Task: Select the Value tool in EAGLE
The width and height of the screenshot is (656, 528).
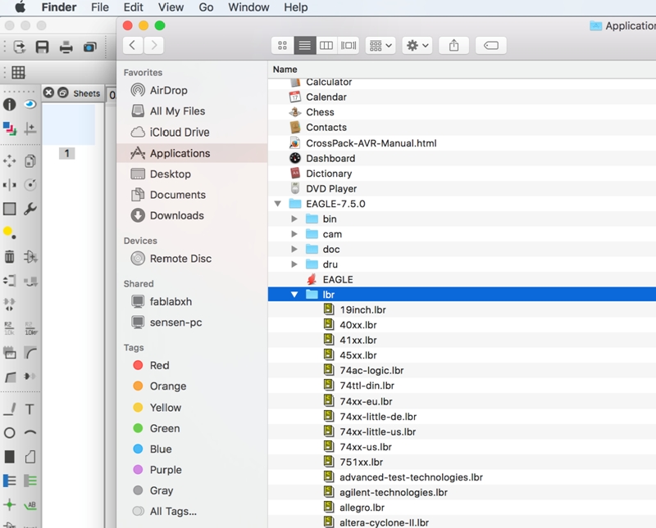Action: click(30, 328)
